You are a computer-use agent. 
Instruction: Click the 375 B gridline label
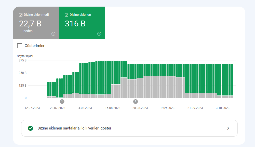click(22, 60)
